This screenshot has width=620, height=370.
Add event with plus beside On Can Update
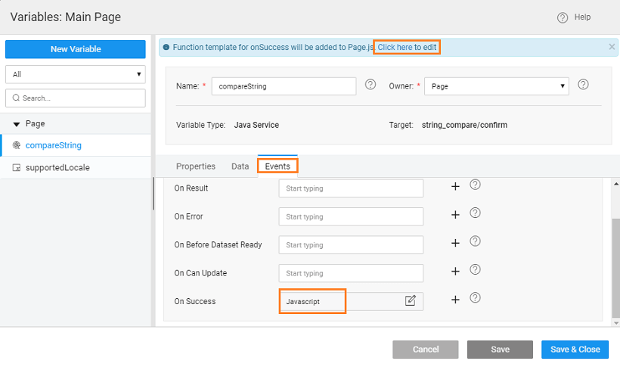pos(455,272)
